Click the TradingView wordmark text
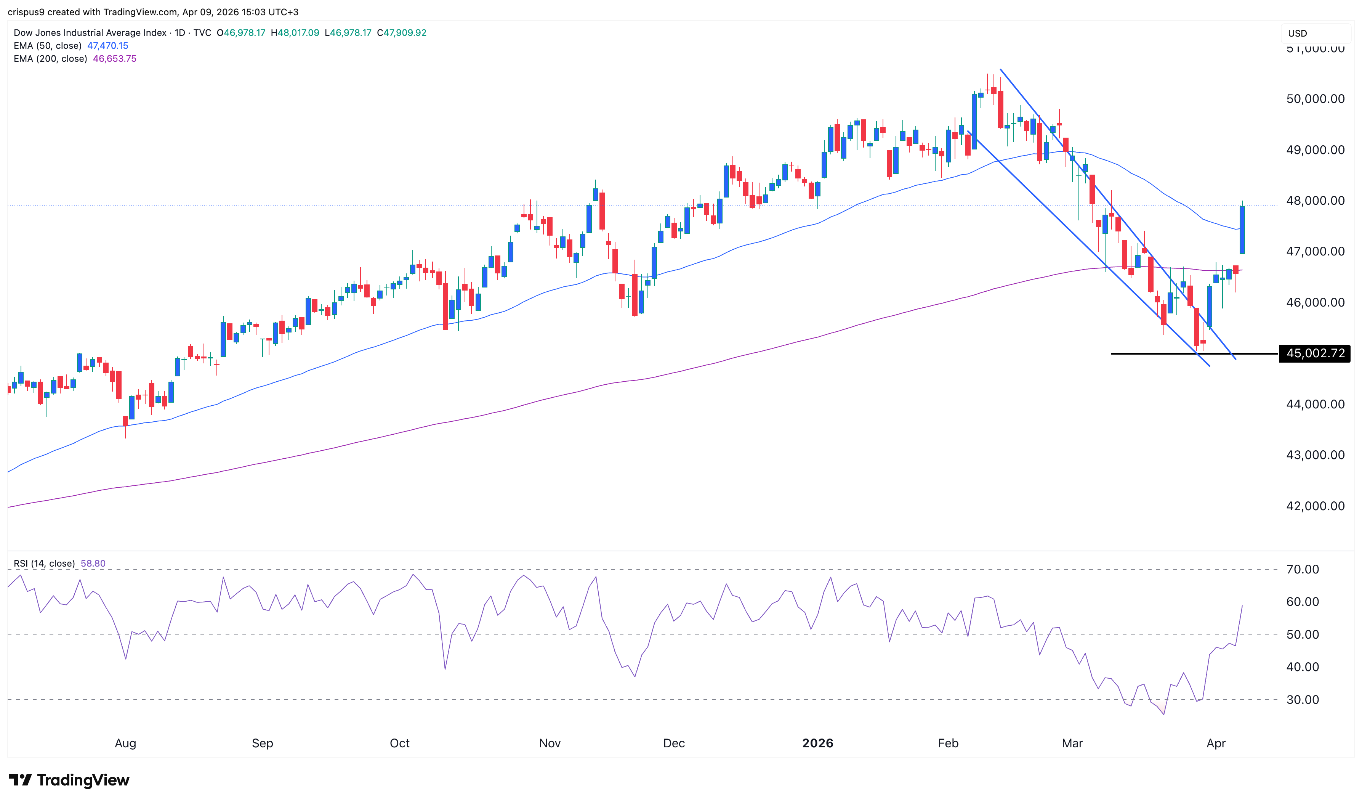1362x803 pixels. point(83,780)
